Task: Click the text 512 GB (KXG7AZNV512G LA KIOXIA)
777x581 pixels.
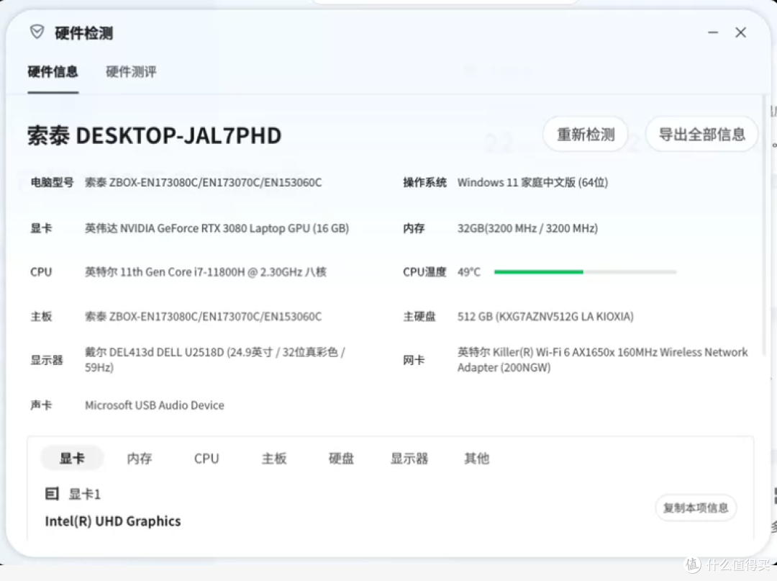Action: pos(545,316)
